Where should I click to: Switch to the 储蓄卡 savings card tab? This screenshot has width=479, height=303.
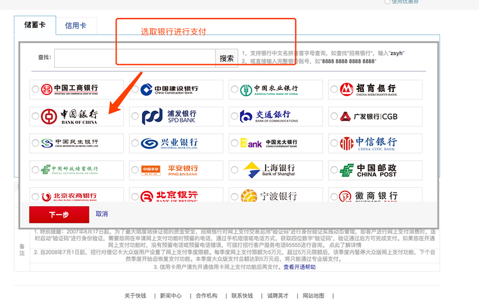point(35,25)
